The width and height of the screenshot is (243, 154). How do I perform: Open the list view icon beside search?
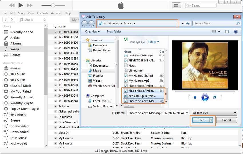point(176,5)
